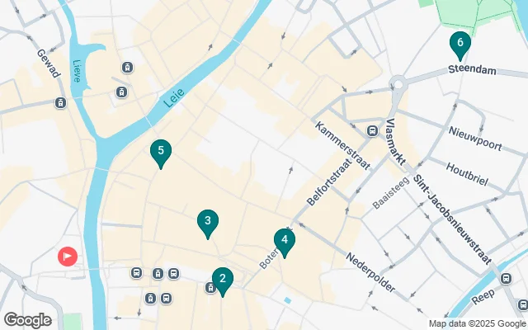
Task: Click Map data ©2025 Google attribution
Action: click(x=477, y=323)
